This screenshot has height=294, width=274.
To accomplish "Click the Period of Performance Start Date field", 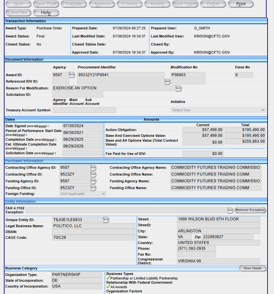I will pos(83,133).
